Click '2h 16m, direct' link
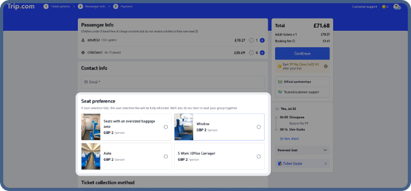 (290, 139)
